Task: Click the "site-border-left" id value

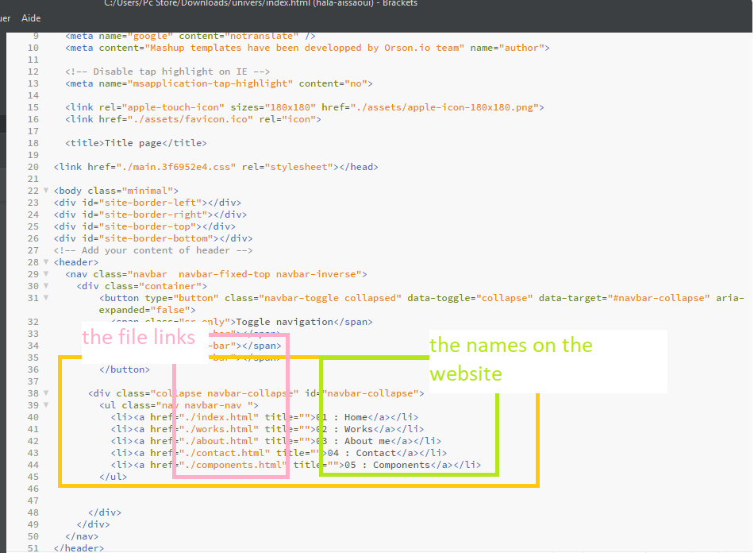Action: 150,203
